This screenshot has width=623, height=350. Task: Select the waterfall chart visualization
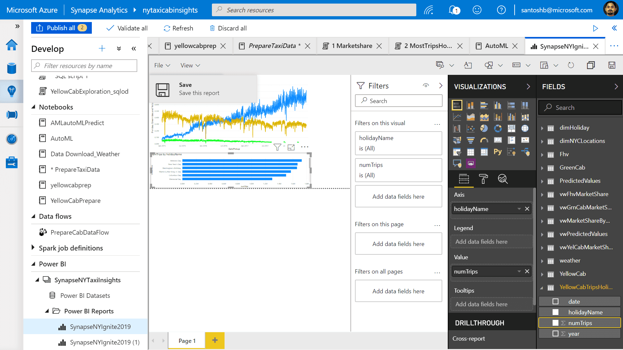click(457, 128)
